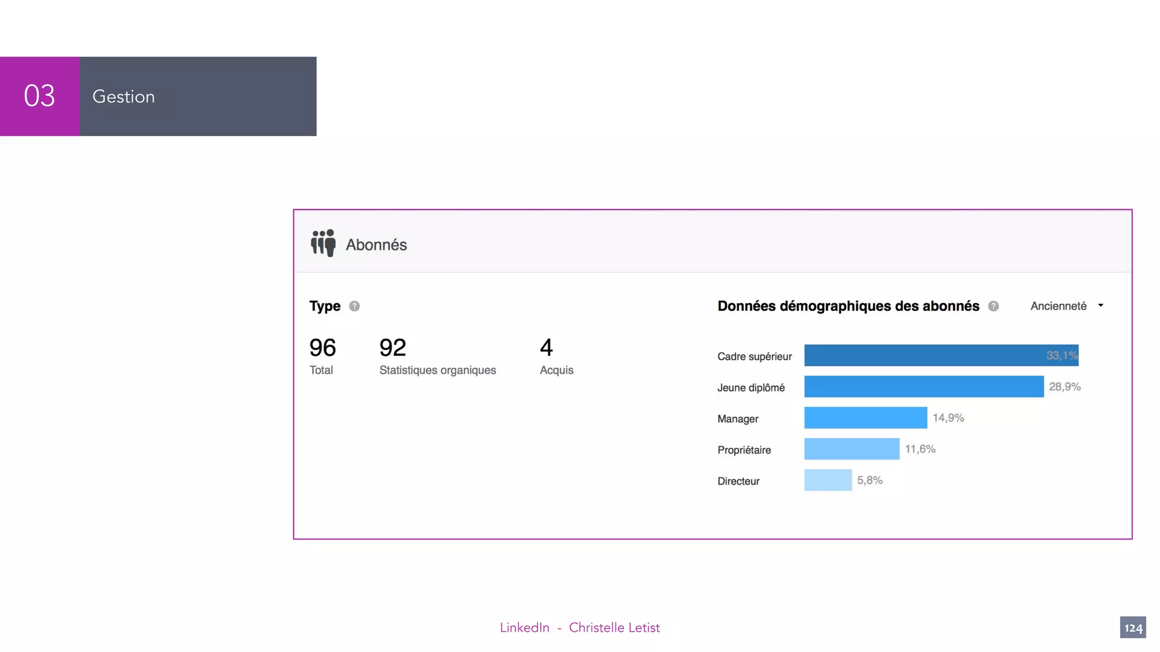This screenshot has height=652, width=1160.
Task: Click the Cadre supérieur label
Action: (754, 357)
